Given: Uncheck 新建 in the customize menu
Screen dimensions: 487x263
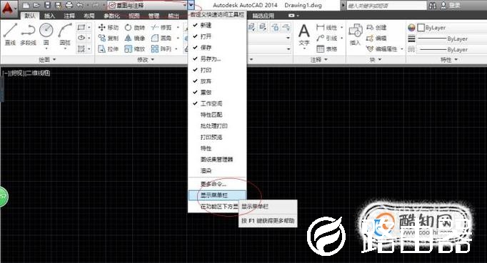Looking at the screenshot, I should pyautogui.click(x=217, y=25).
